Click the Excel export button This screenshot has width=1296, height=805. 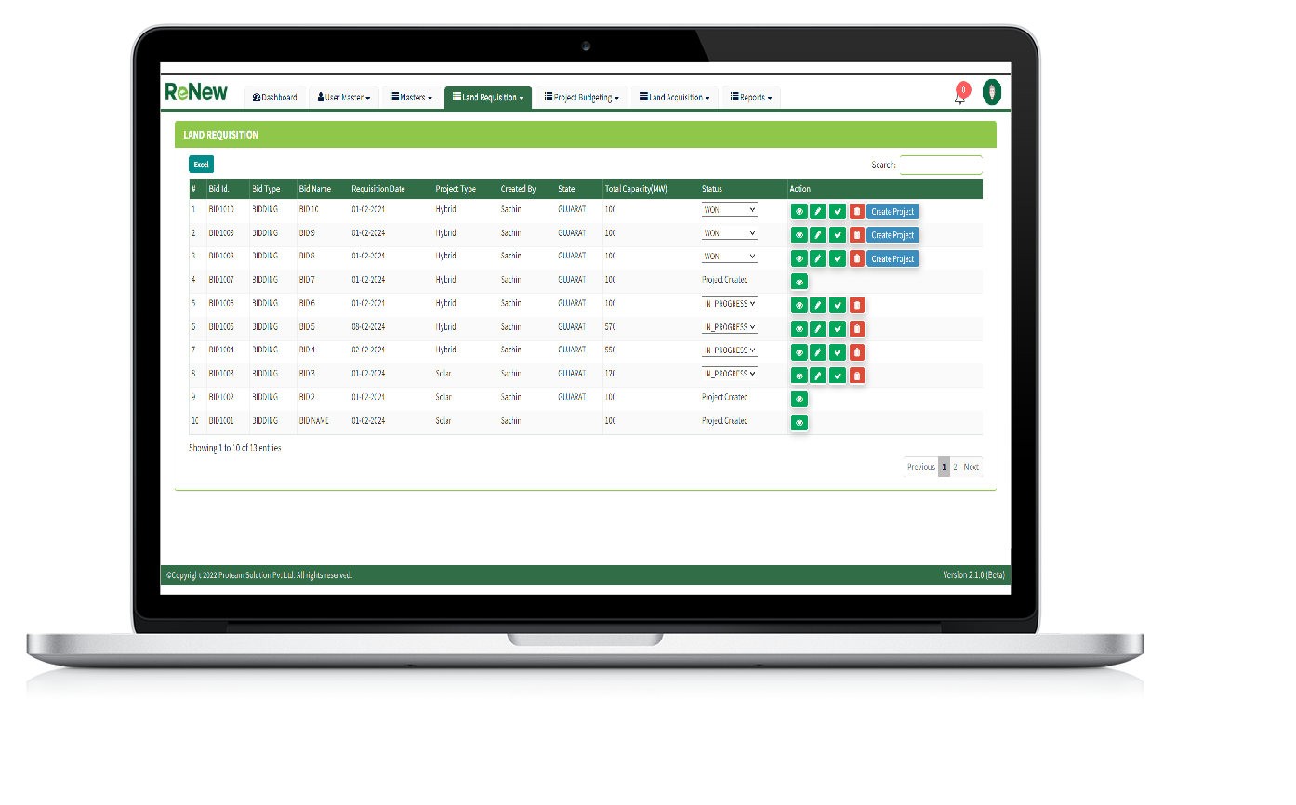point(201,165)
